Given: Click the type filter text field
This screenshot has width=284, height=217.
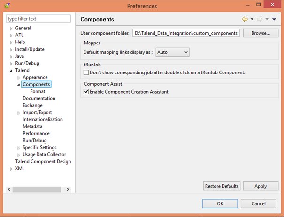Looking at the screenshot, I should click(38, 19).
